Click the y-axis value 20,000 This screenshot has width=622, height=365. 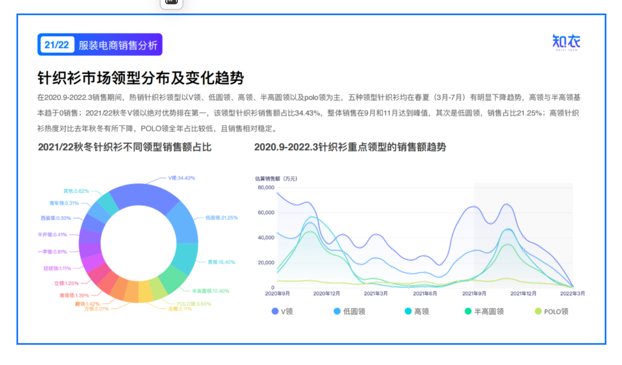266,263
